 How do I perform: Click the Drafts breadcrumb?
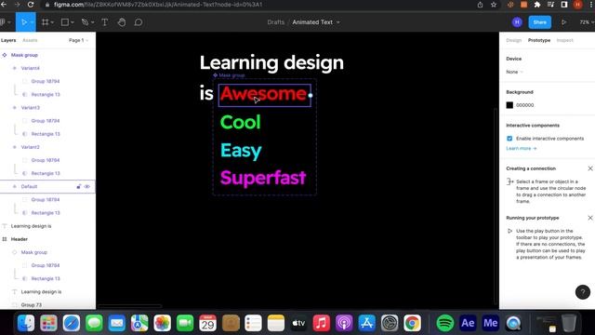pos(275,22)
